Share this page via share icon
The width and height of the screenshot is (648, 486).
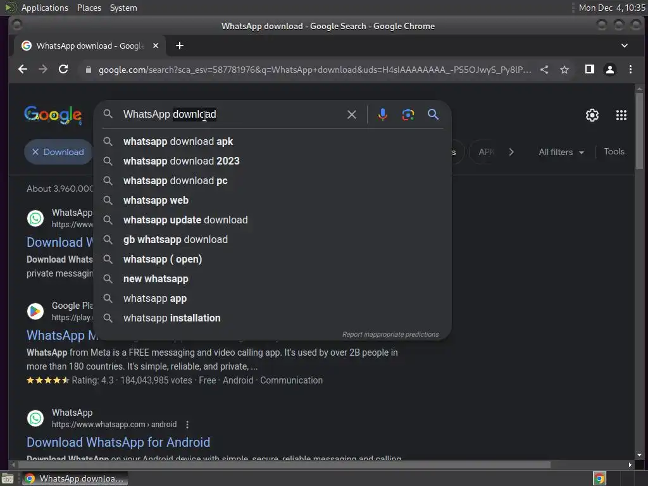pyautogui.click(x=544, y=70)
